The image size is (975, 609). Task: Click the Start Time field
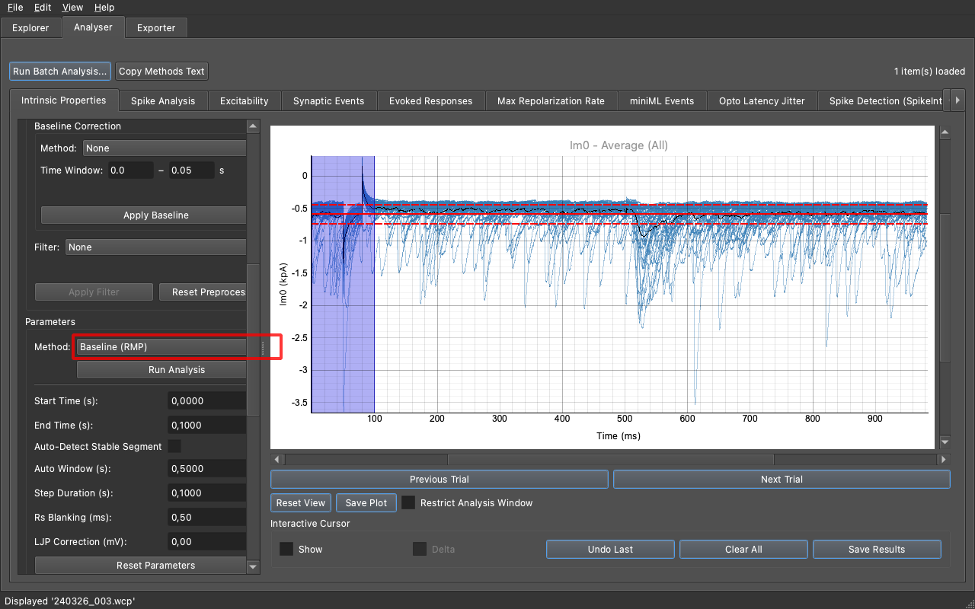(x=206, y=401)
